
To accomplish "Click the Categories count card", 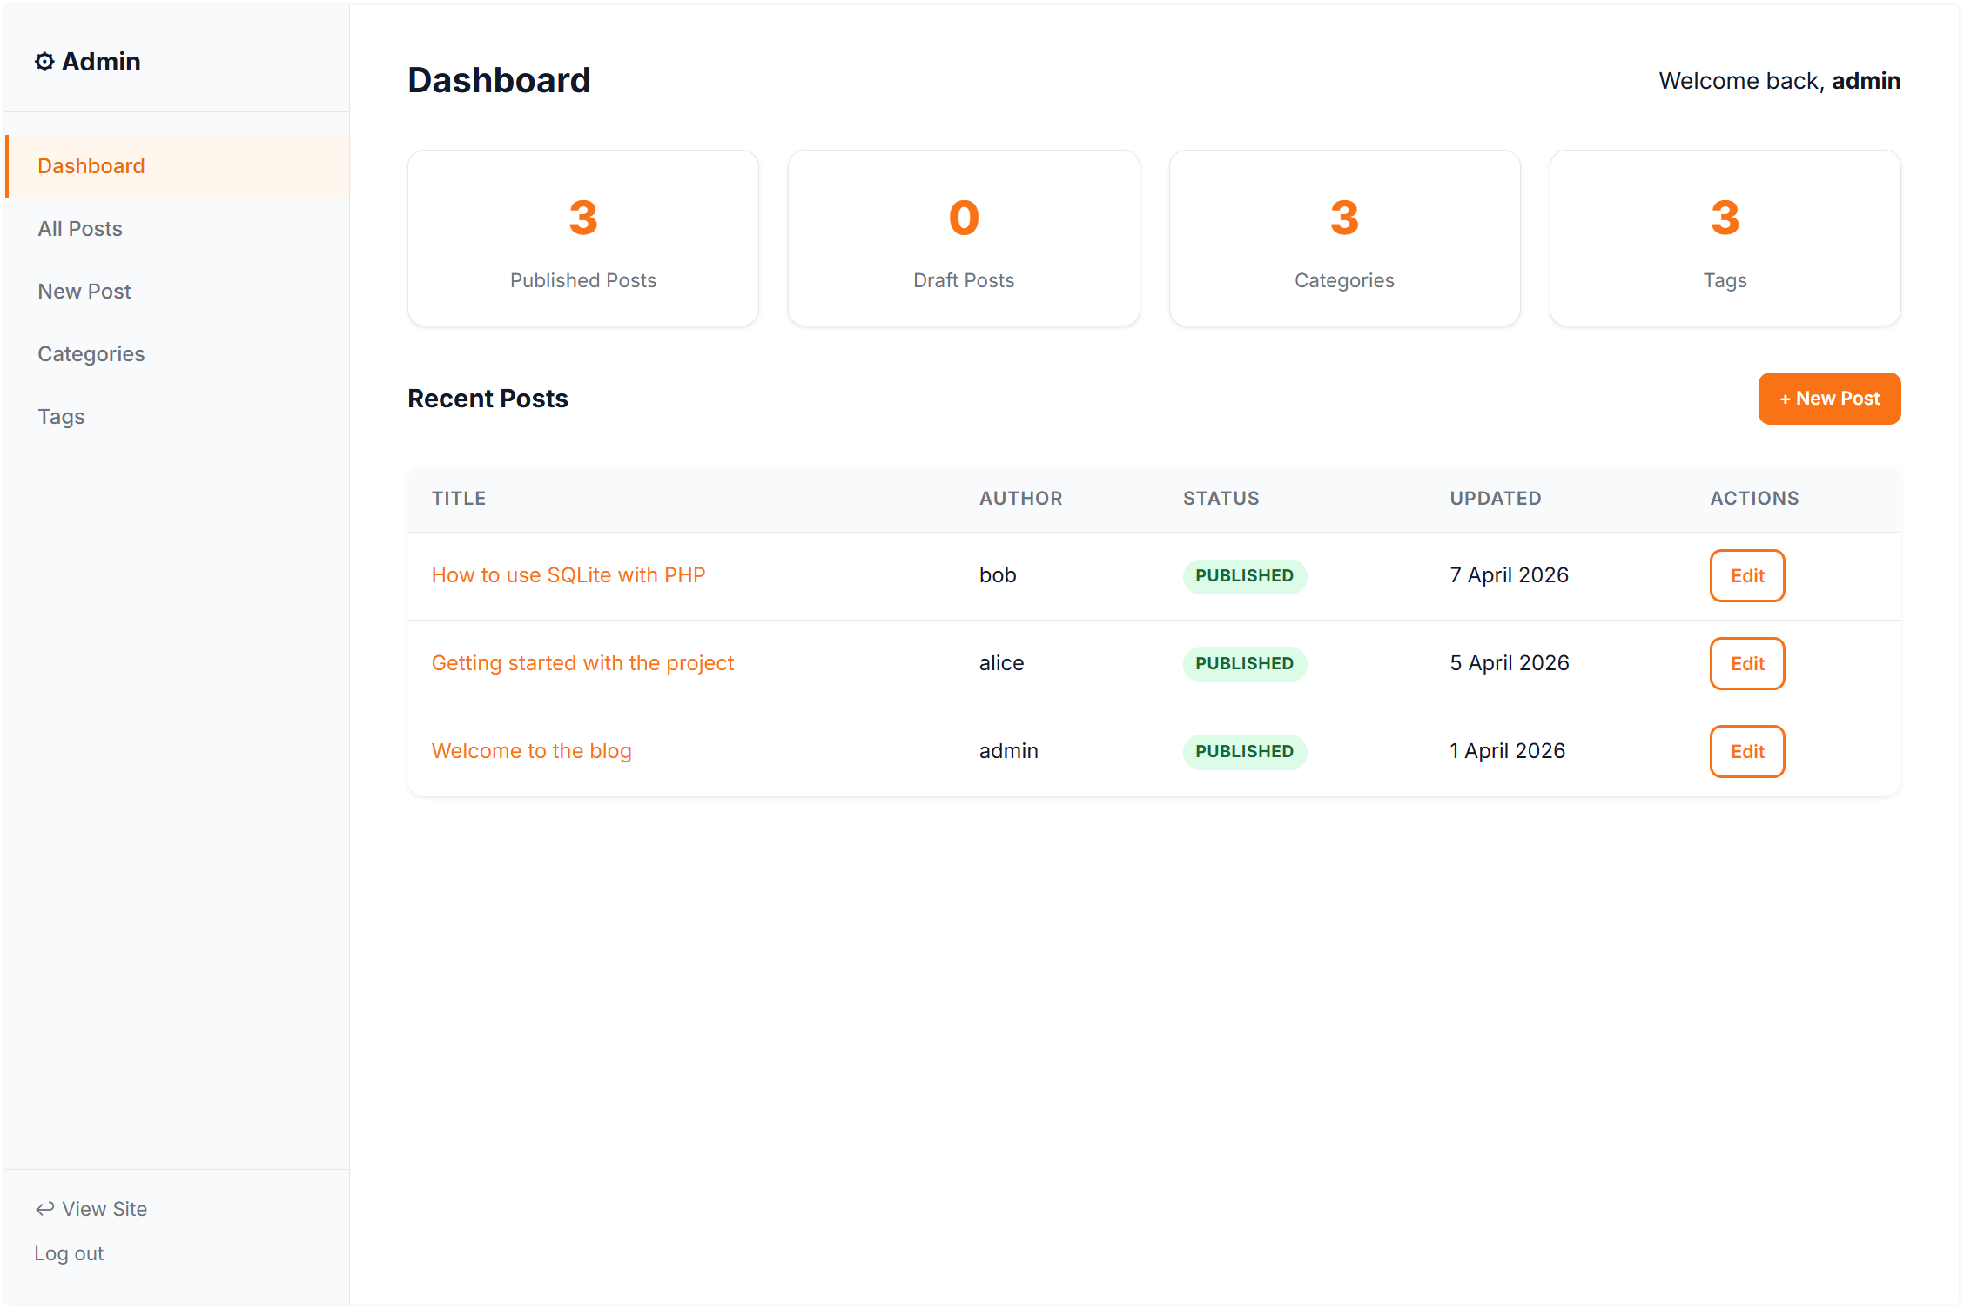I will 1344,238.
